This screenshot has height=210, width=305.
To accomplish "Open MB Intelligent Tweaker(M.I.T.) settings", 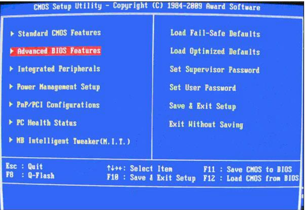I will click(73, 141).
